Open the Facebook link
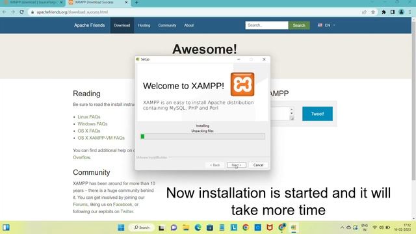Viewport: 416px width, 234px height. point(123,205)
